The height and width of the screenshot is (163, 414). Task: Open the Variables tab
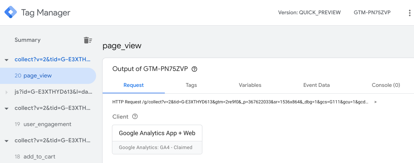click(250, 85)
